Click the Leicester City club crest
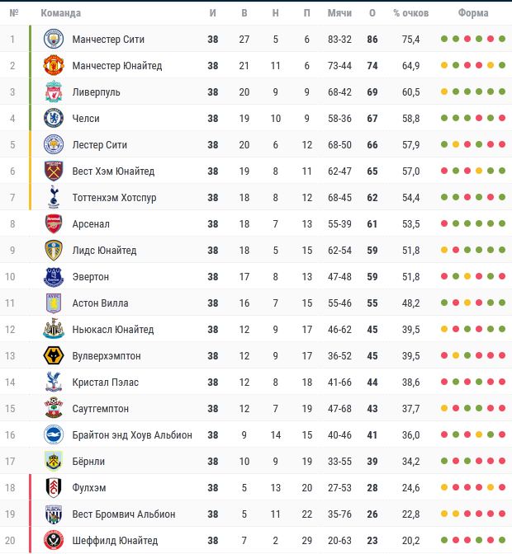512x554 pixels. tap(54, 145)
